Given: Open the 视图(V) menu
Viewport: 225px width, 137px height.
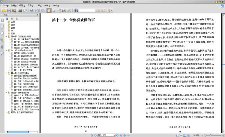Looking at the screenshot, I should click(x=22, y=6).
